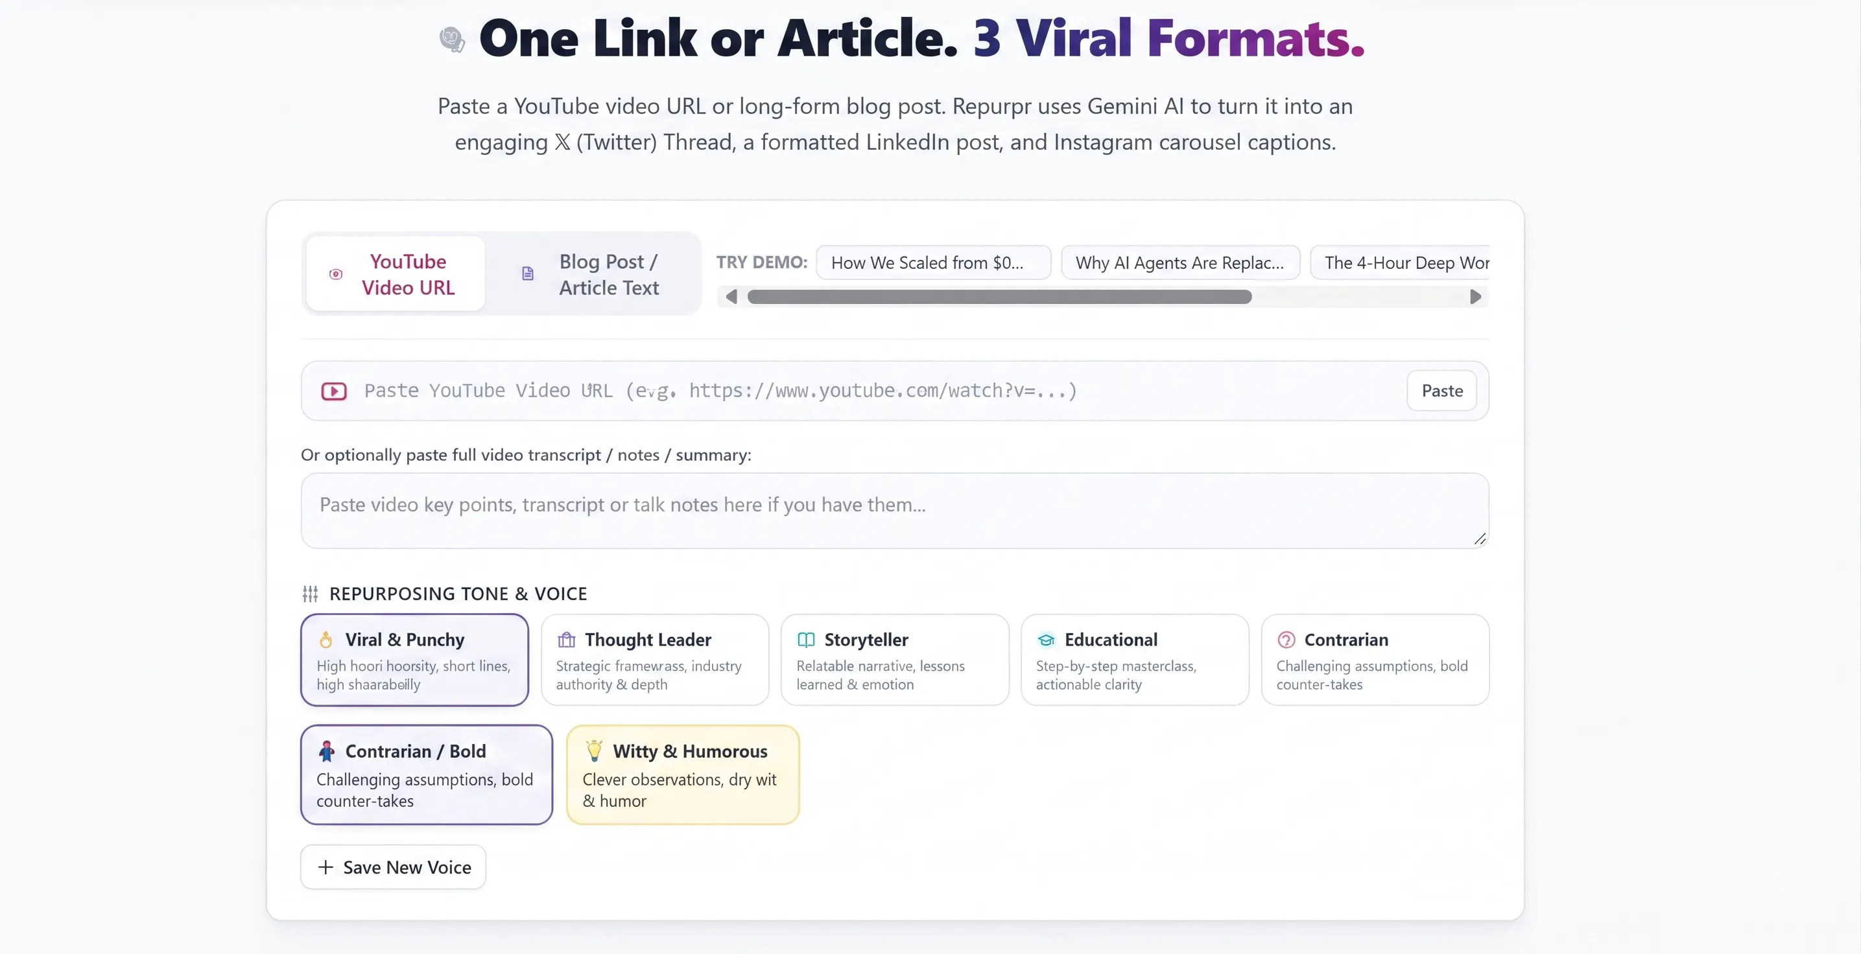This screenshot has width=1861, height=954.
Task: Click the Thought Leader building icon
Action: click(x=566, y=640)
